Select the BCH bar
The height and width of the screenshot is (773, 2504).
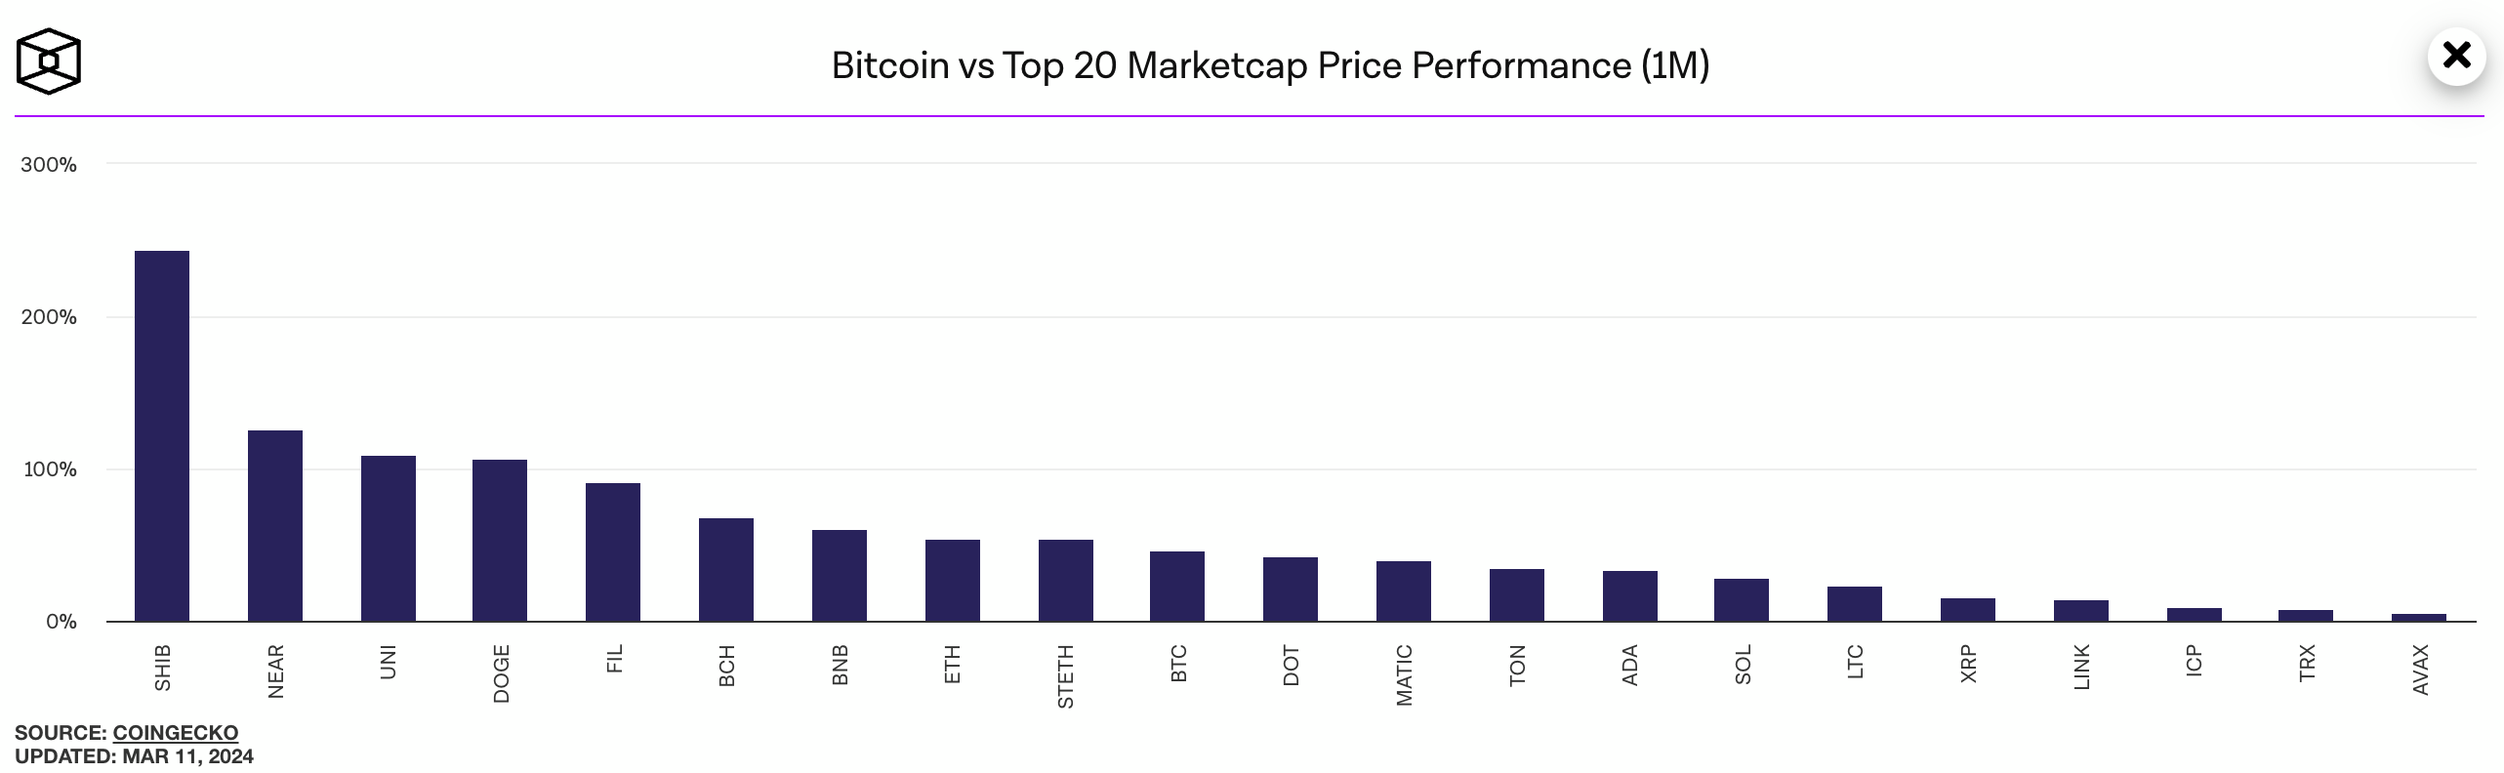pyautogui.click(x=726, y=570)
